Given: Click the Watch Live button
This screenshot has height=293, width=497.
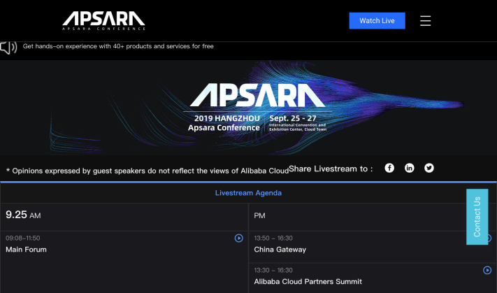Looking at the screenshot, I should [377, 20].
